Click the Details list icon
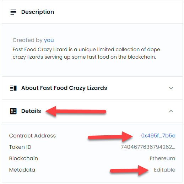Viewport: 184px width, 184px height. pos(13,111)
